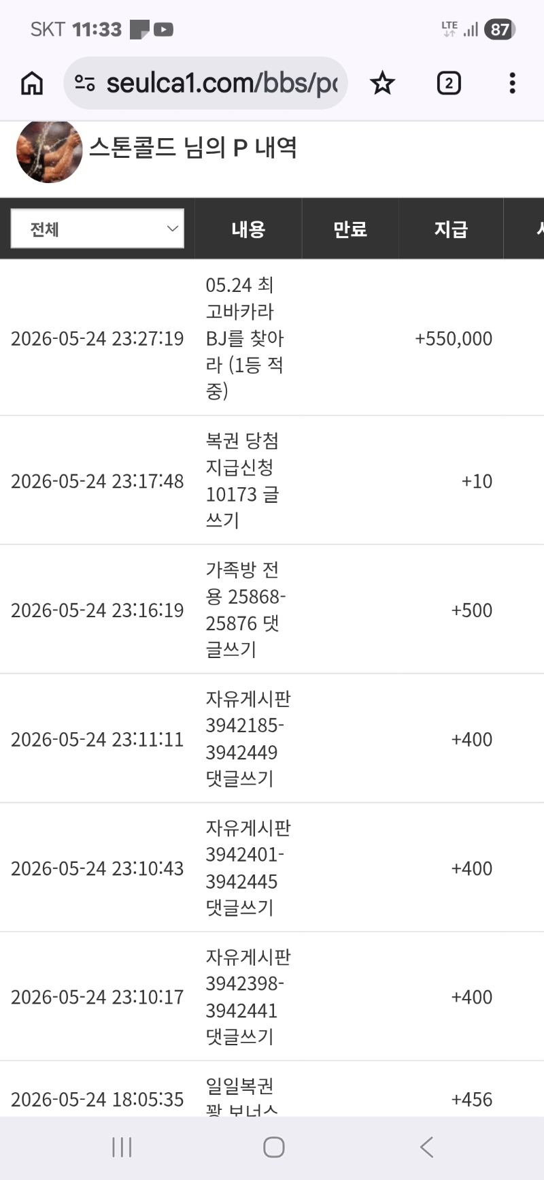
Task: Select the 만료 column header
Action: pyautogui.click(x=350, y=229)
